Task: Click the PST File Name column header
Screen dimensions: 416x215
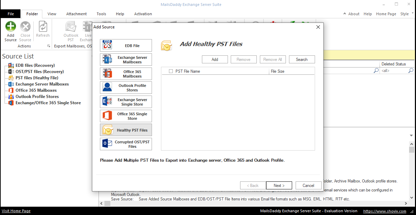Action: [x=215, y=71]
